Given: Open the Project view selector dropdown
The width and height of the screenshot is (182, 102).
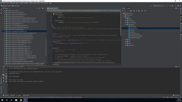Looking at the screenshot, I should pos(7,8).
